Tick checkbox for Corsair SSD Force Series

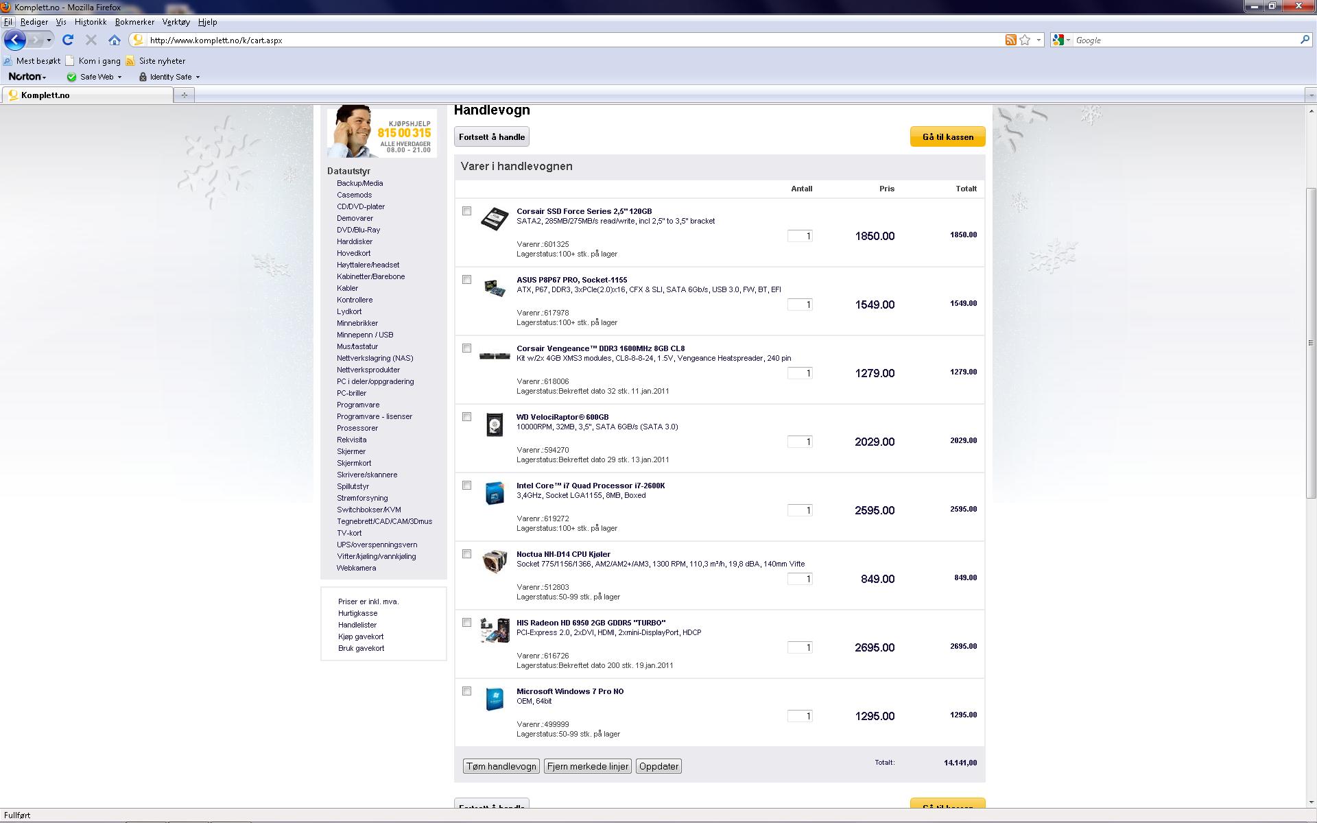pyautogui.click(x=467, y=211)
